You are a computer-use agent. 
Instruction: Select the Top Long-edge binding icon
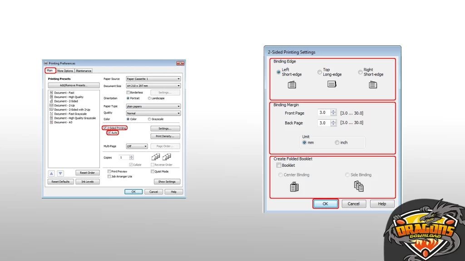coord(331,83)
